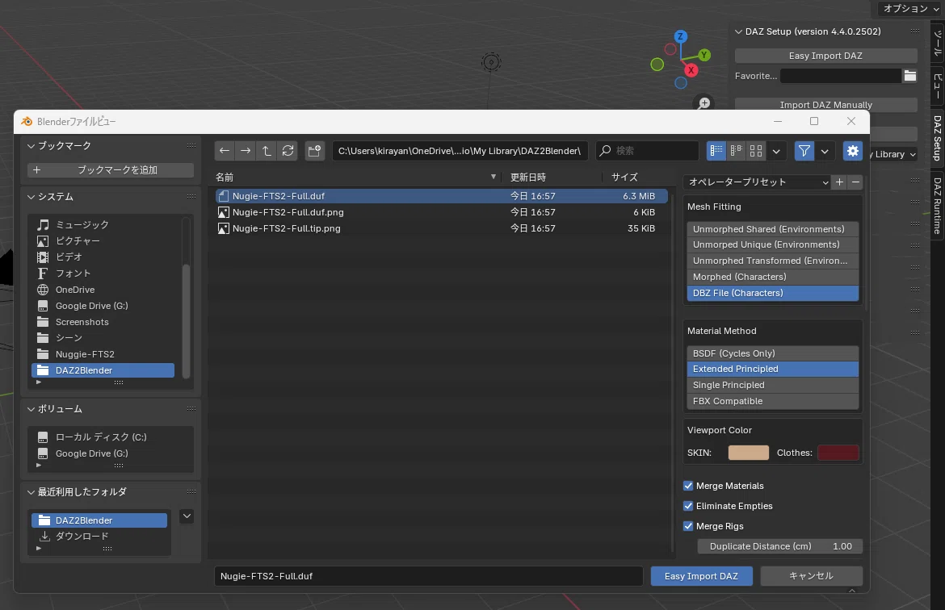Screen dimensions: 945x610
Task: Open フォント system folder
Action: (103, 274)
